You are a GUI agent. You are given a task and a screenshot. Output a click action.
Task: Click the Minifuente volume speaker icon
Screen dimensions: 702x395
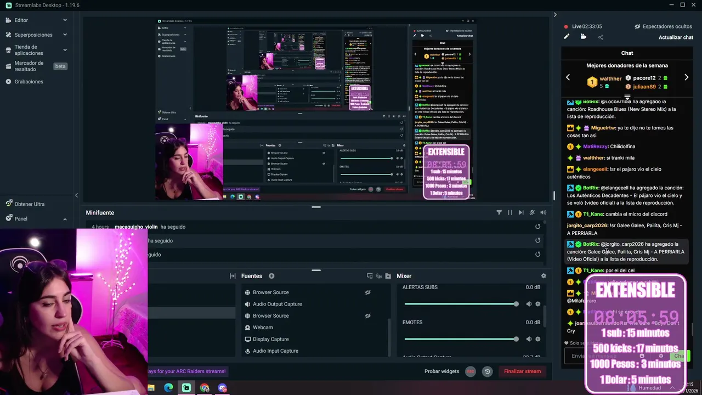543,212
